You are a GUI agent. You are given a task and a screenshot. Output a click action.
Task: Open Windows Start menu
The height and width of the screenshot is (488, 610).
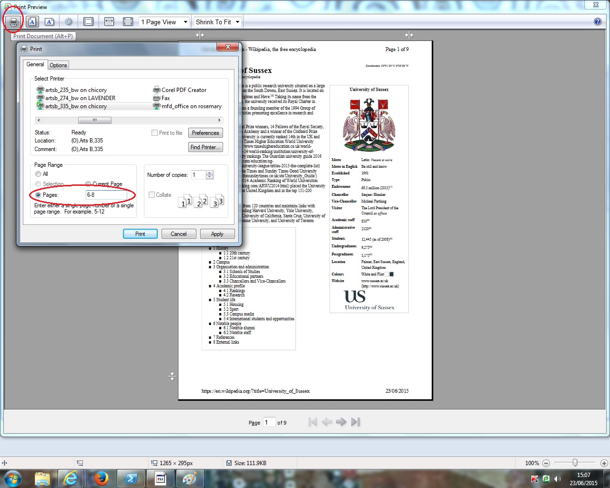pos(13,478)
